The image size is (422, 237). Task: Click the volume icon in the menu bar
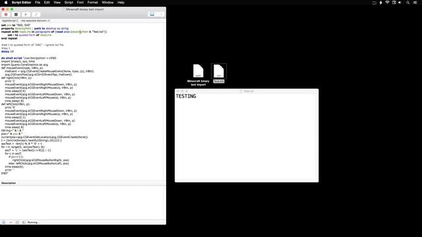(400, 3)
